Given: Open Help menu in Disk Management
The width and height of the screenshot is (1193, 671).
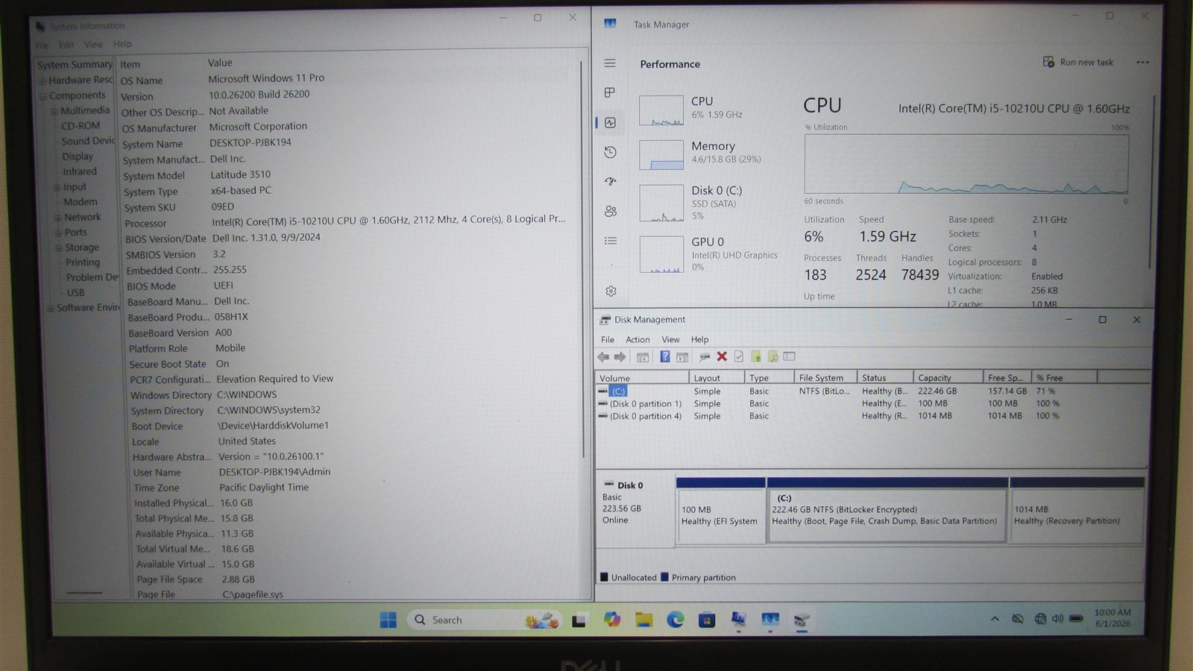Looking at the screenshot, I should point(699,339).
